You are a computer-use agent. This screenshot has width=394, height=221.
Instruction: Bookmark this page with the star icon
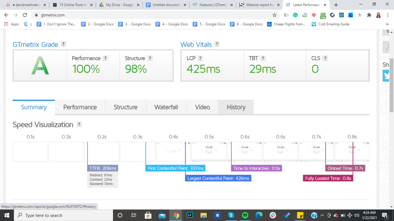click(275, 15)
